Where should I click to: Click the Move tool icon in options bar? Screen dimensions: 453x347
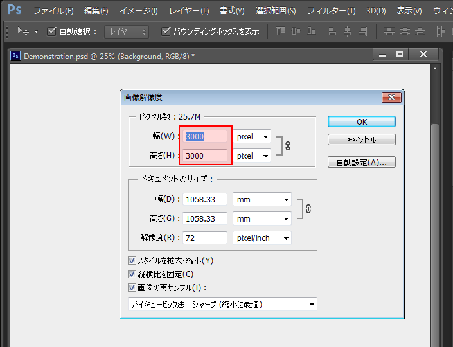23,31
